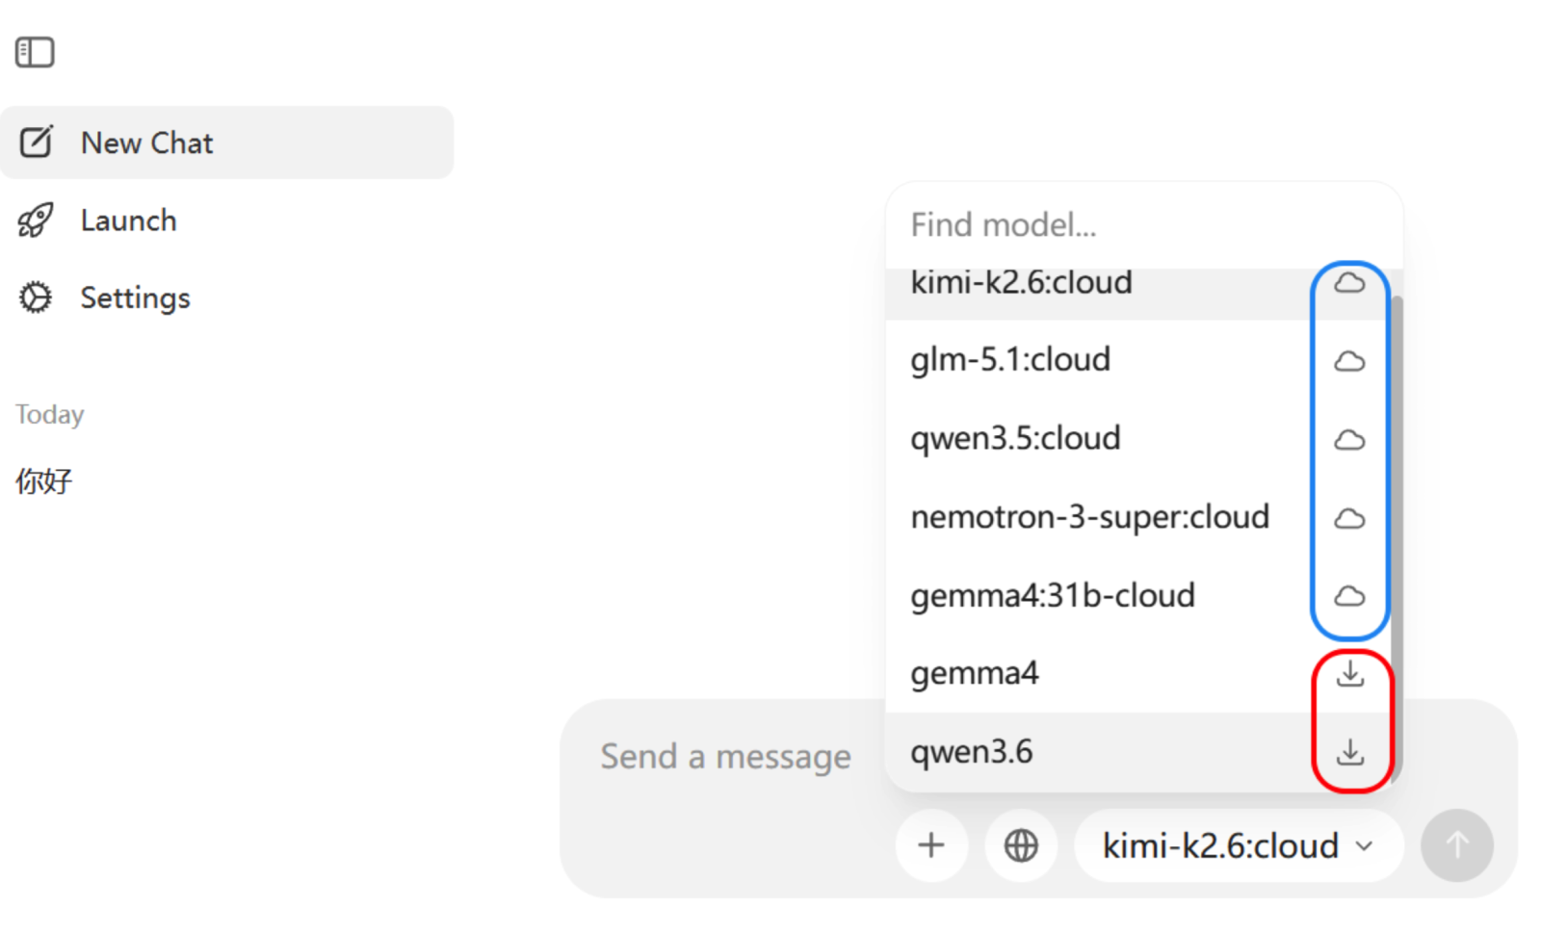Click the cloud icon beside glm-5.1:cloud

pyautogui.click(x=1349, y=361)
